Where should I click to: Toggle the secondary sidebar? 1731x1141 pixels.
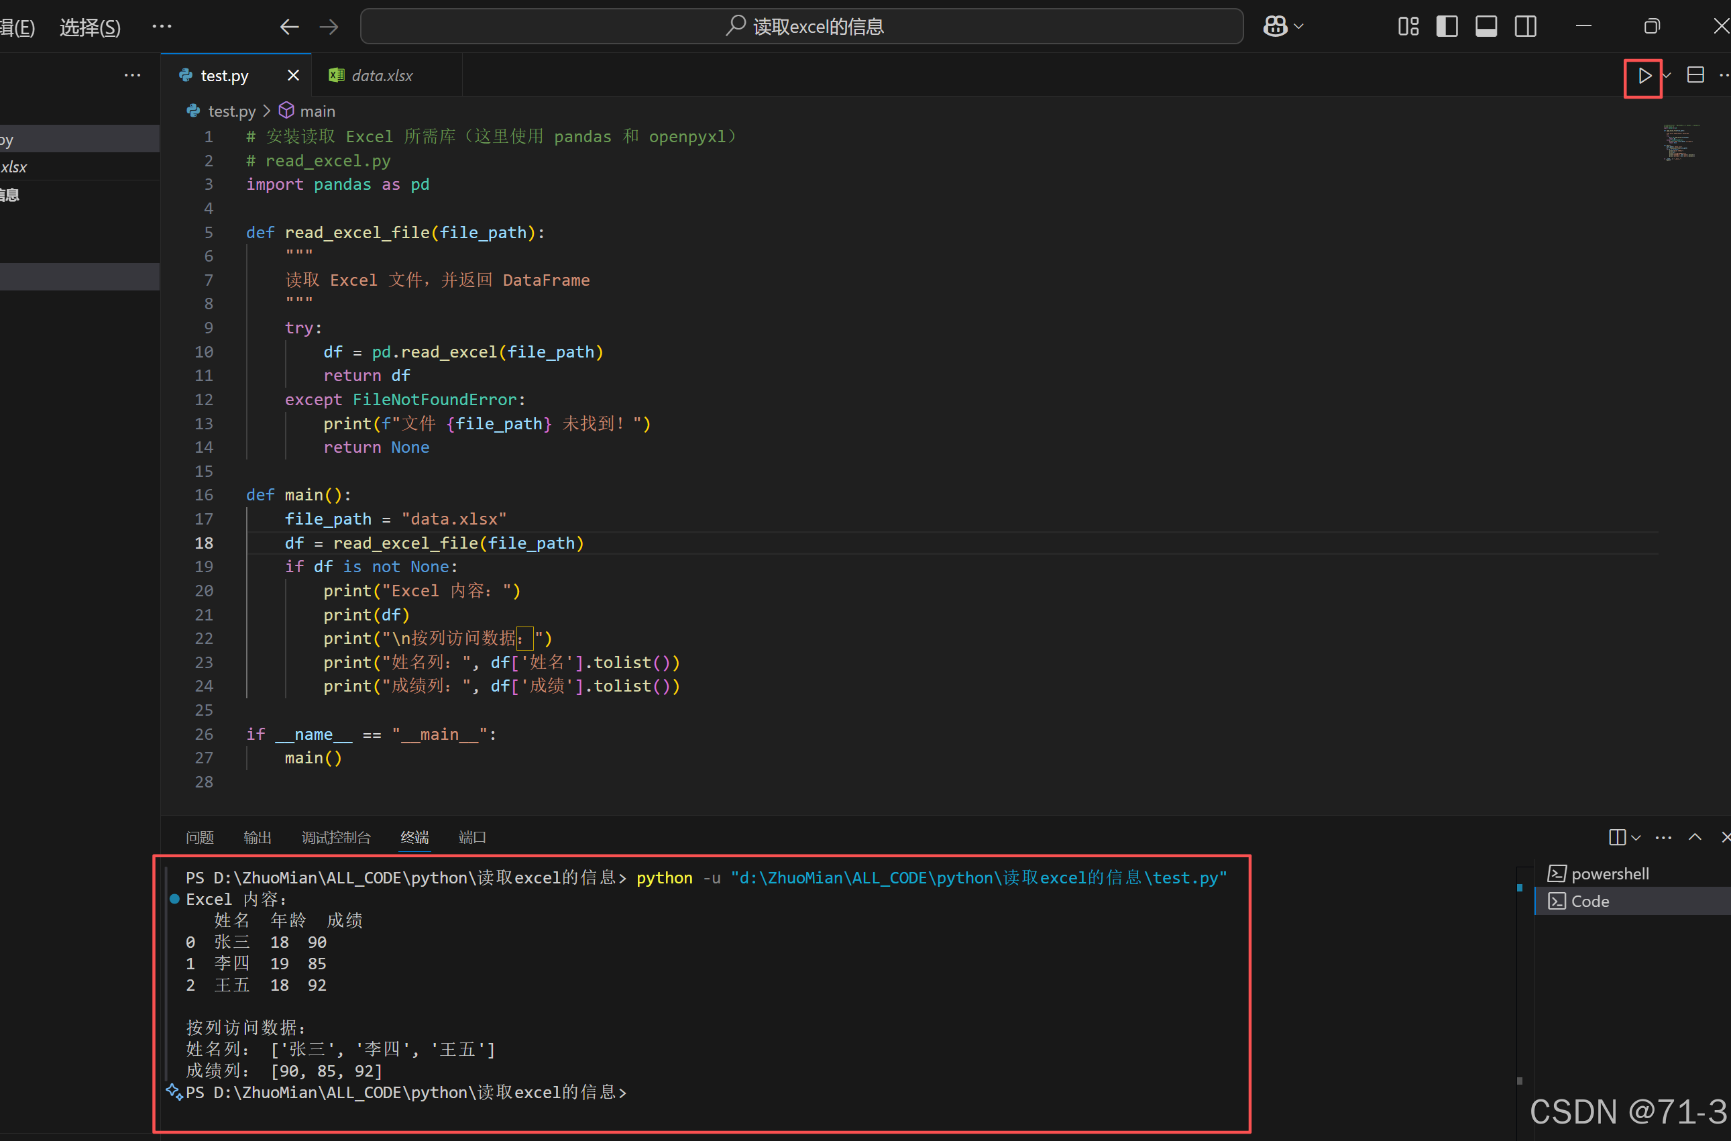coord(1526,26)
